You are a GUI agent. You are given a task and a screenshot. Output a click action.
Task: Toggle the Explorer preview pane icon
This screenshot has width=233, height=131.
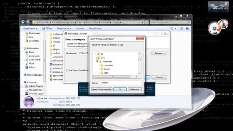tap(181, 28)
